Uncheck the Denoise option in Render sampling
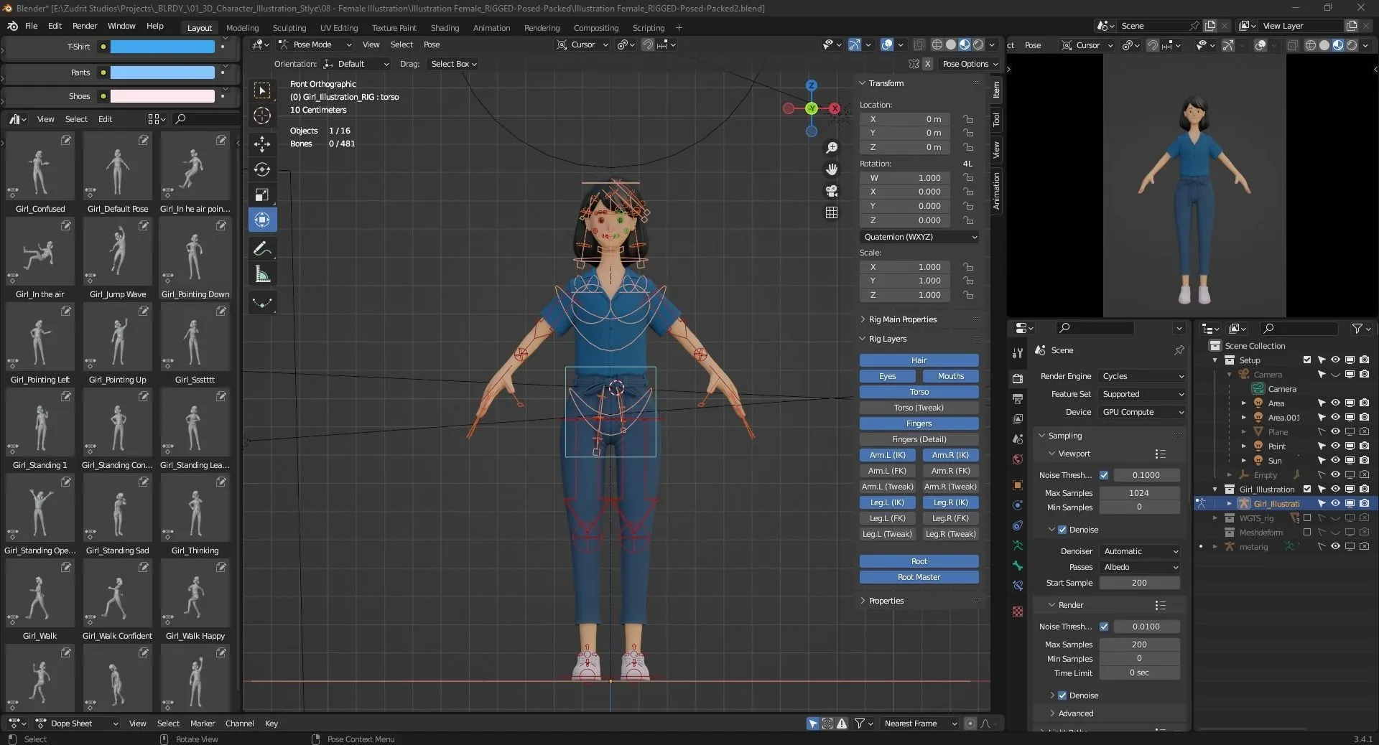This screenshot has height=745, width=1379. [x=1062, y=695]
